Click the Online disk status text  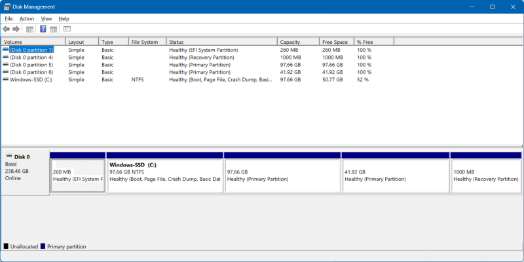coord(12,178)
